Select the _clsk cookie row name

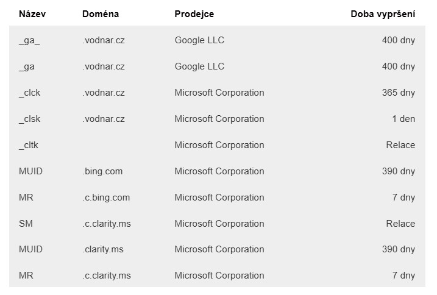click(x=29, y=119)
